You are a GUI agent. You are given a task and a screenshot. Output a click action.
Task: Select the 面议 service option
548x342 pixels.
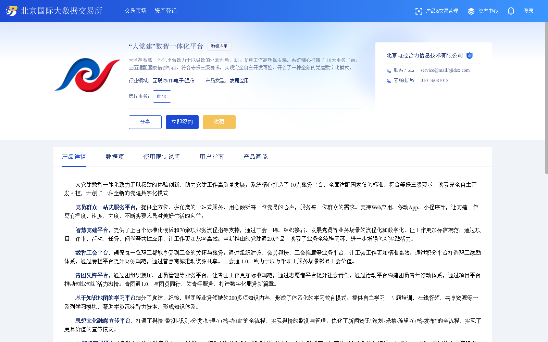point(162,96)
